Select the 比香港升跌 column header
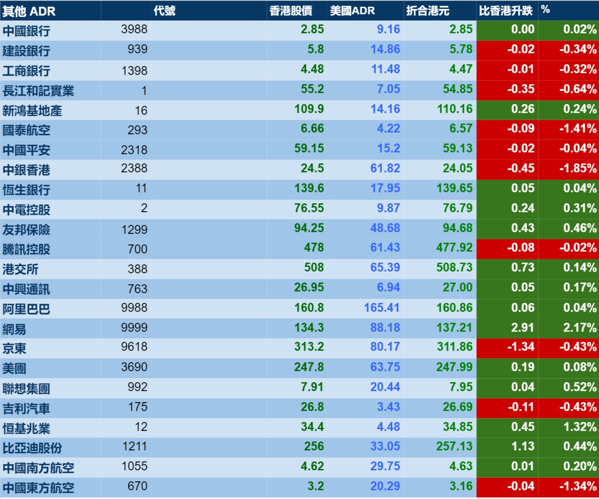The image size is (599, 499). [505, 11]
